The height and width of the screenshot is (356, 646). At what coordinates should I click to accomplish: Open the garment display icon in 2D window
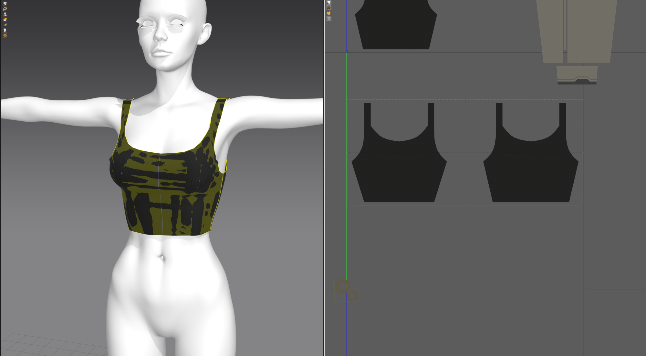[x=329, y=3]
